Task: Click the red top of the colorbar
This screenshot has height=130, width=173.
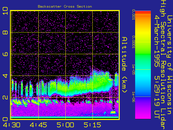Action: tap(143, 12)
